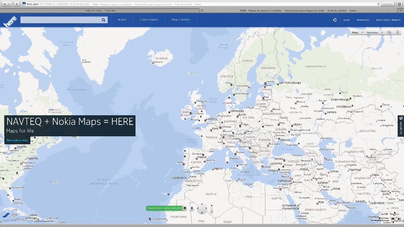Click the Paris city label

(x=216, y=128)
